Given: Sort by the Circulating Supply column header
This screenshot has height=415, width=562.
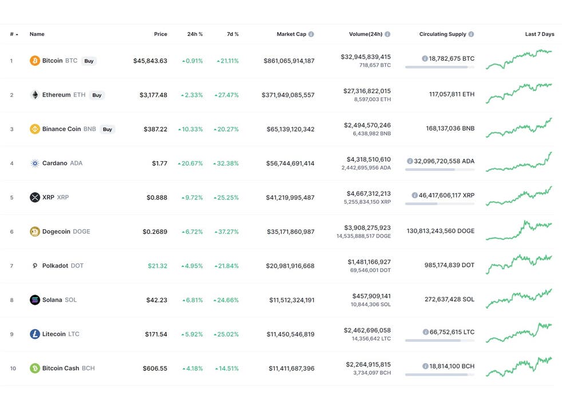Looking at the screenshot, I should (442, 34).
